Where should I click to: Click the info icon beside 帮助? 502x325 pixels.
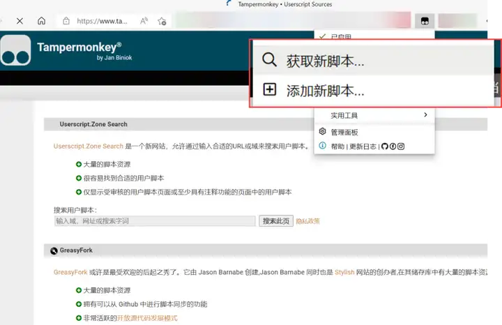click(x=322, y=146)
